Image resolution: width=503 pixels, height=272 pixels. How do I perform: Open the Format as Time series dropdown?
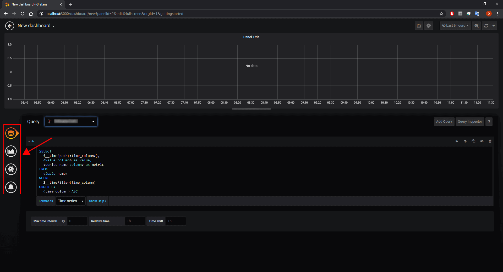click(71, 201)
